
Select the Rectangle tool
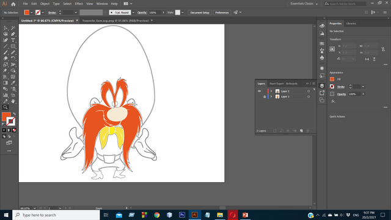[13, 46]
